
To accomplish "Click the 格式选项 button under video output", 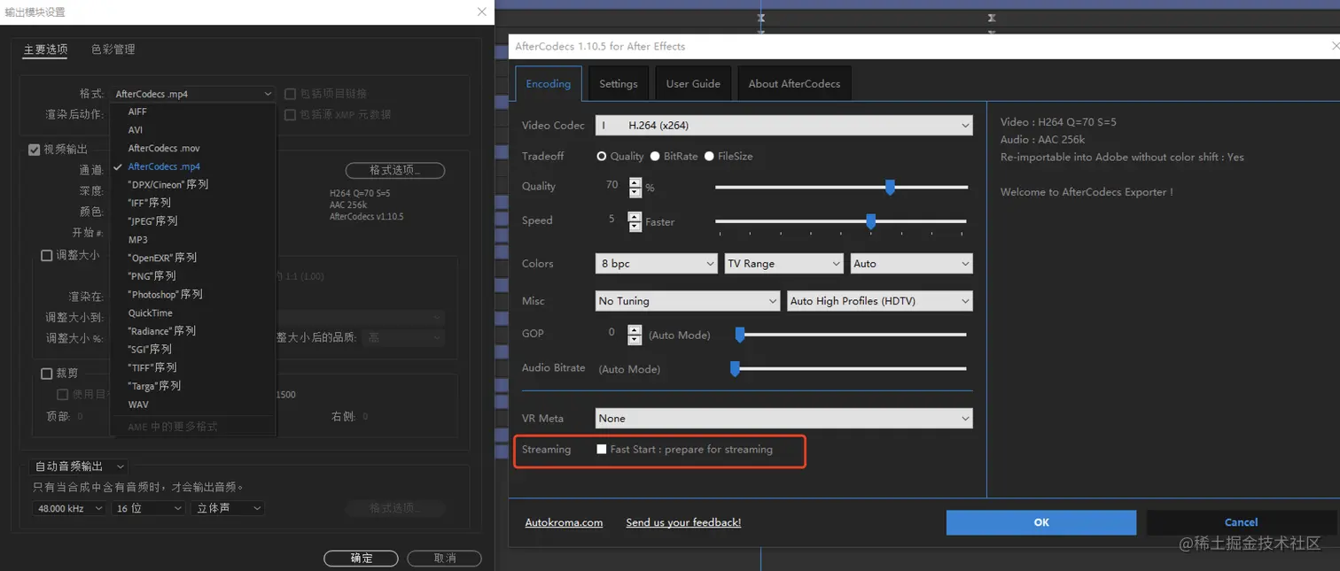I will pyautogui.click(x=395, y=170).
